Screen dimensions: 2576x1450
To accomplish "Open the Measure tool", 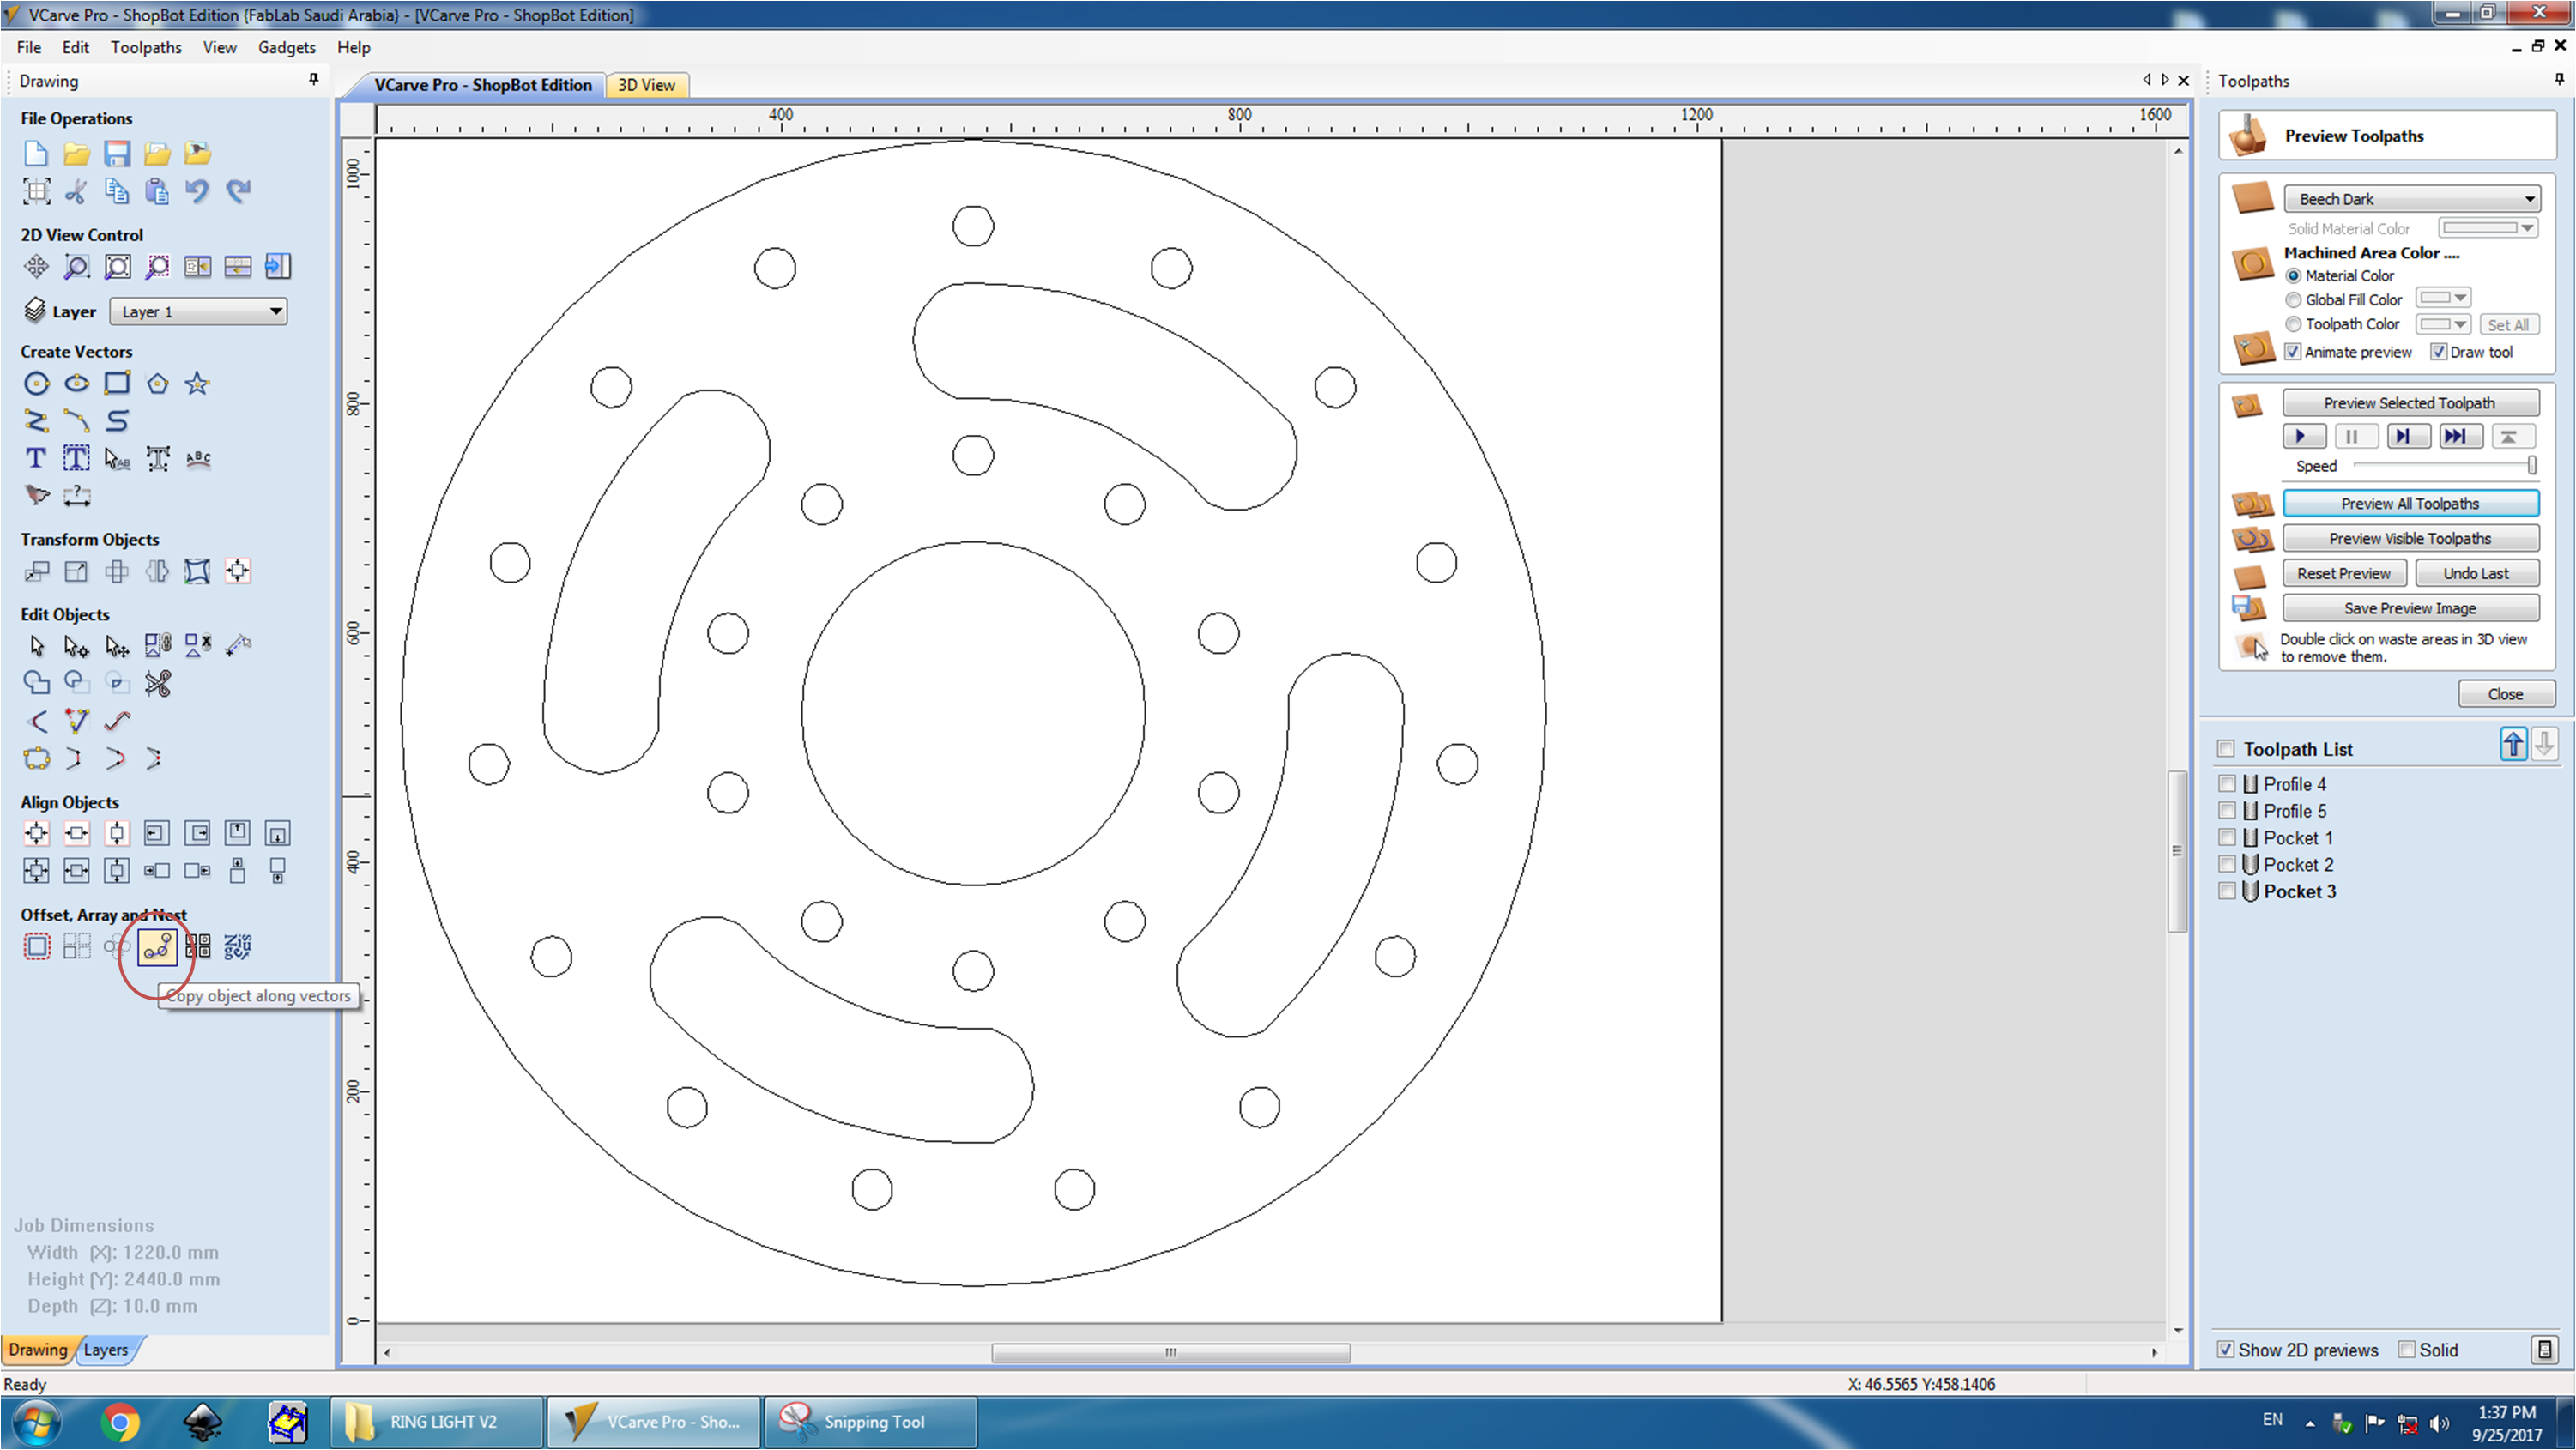I will click(77, 495).
